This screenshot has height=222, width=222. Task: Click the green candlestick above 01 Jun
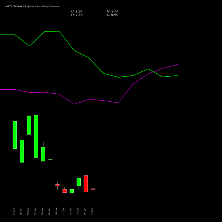point(15,135)
